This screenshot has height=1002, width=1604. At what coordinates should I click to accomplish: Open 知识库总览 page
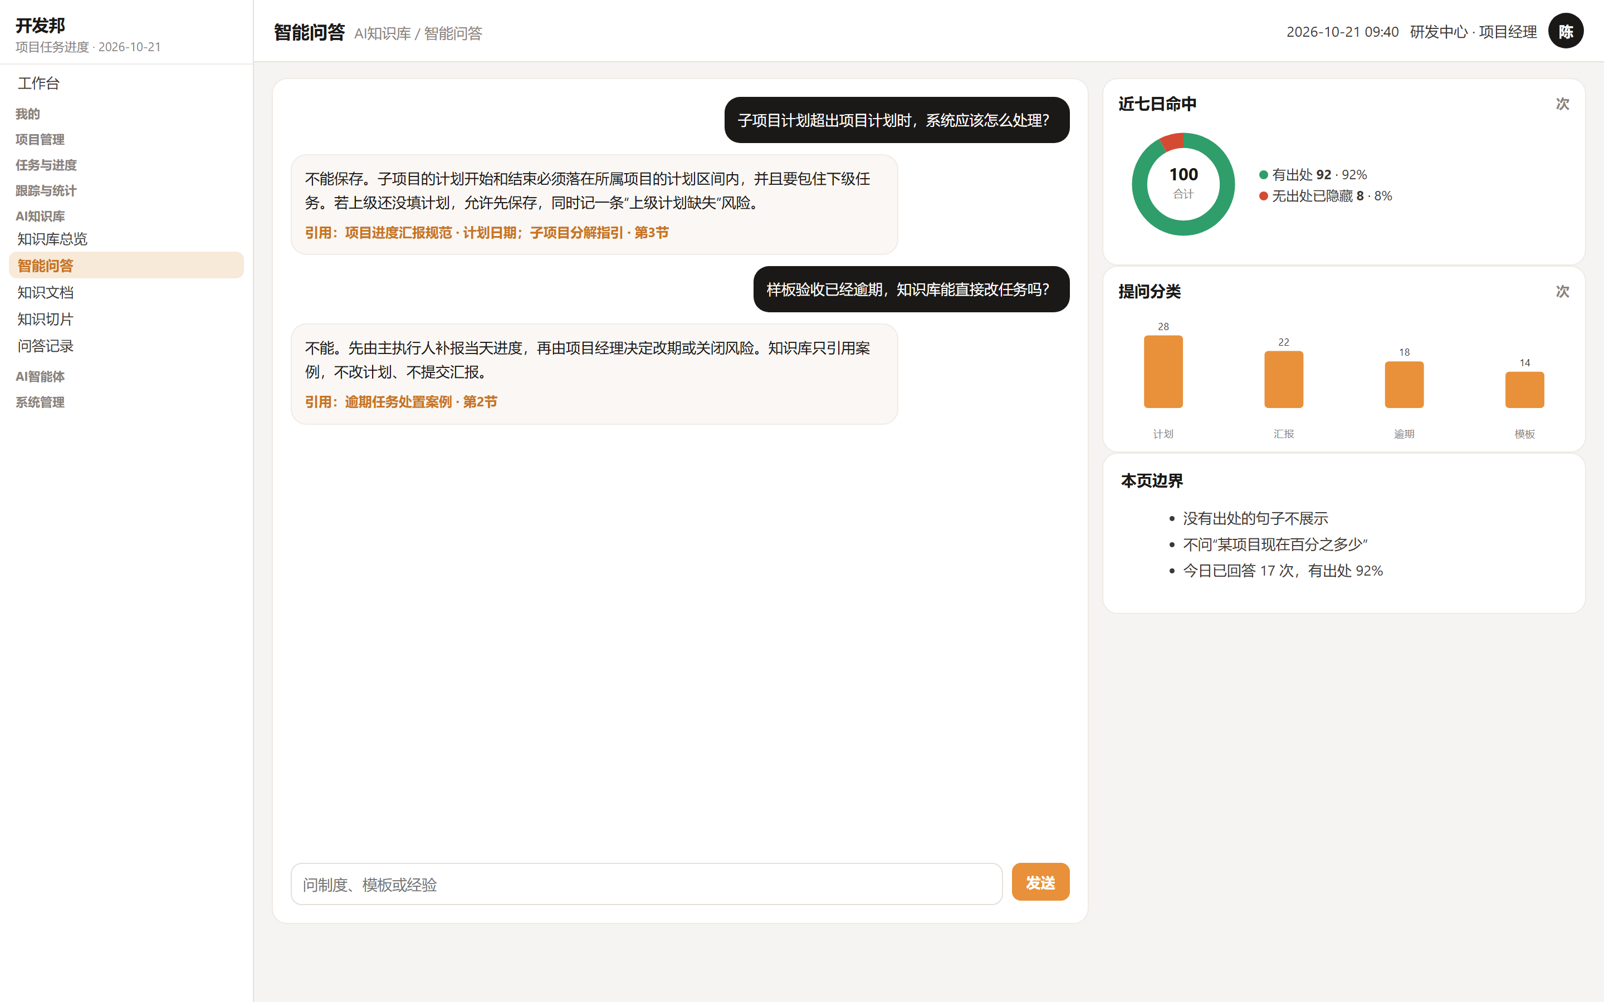point(126,239)
